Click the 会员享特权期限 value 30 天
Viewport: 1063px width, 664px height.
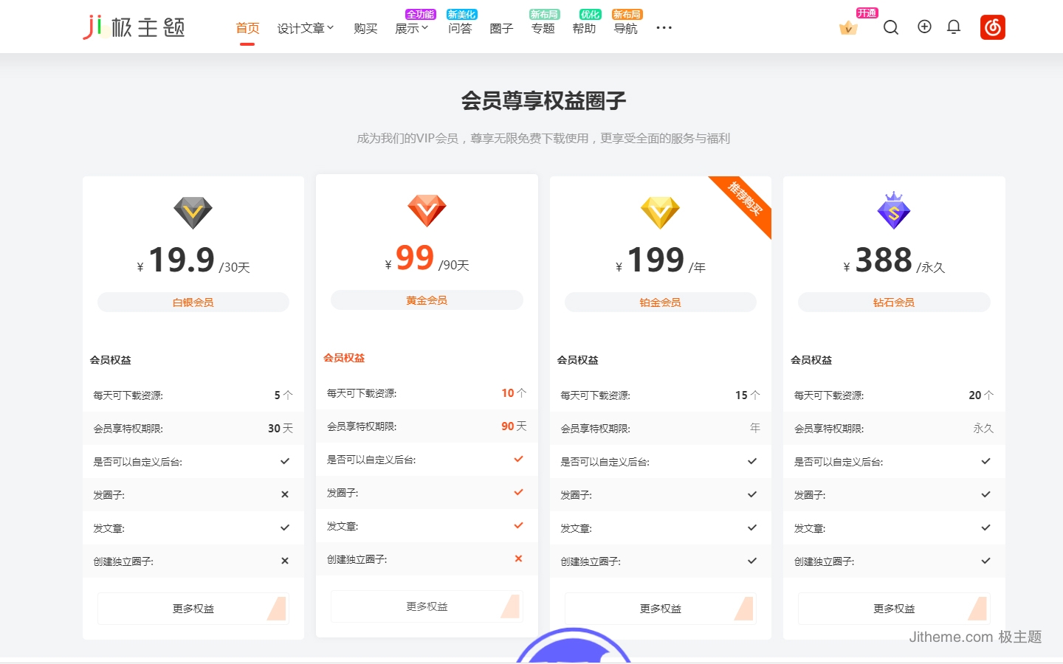coord(281,429)
